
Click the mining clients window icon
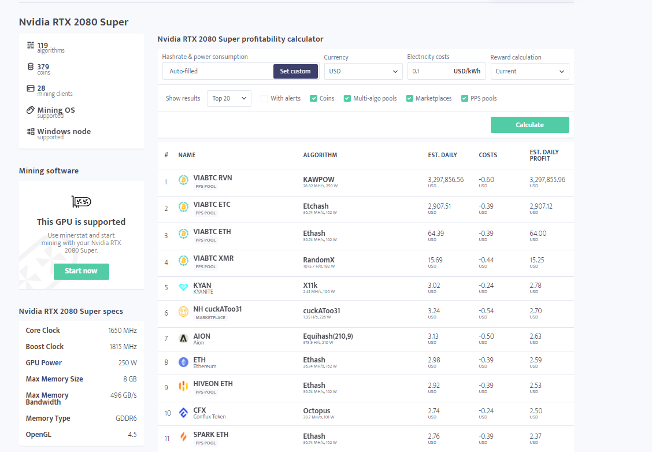[x=31, y=88]
